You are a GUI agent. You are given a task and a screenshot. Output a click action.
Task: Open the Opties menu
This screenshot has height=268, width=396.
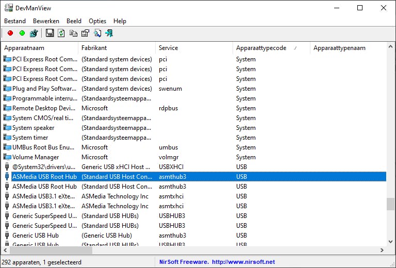pyautogui.click(x=97, y=21)
